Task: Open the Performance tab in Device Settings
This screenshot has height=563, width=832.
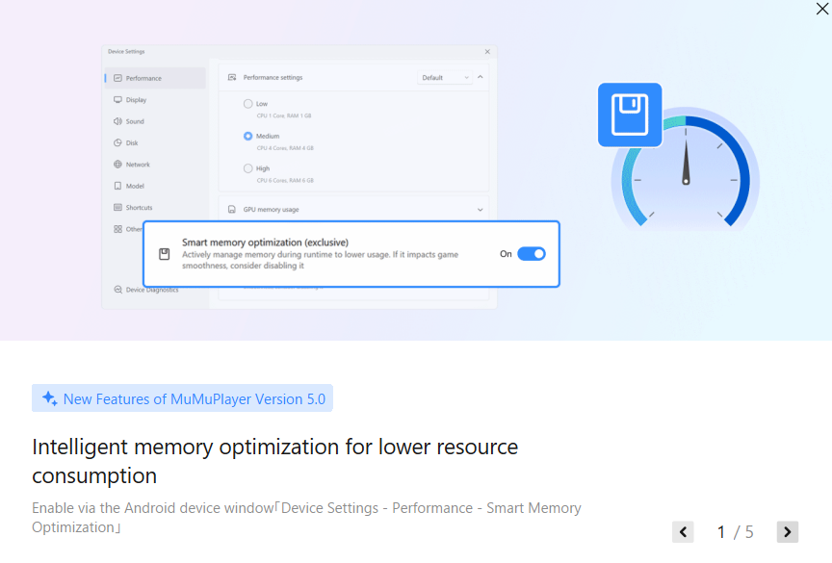Action: (155, 78)
